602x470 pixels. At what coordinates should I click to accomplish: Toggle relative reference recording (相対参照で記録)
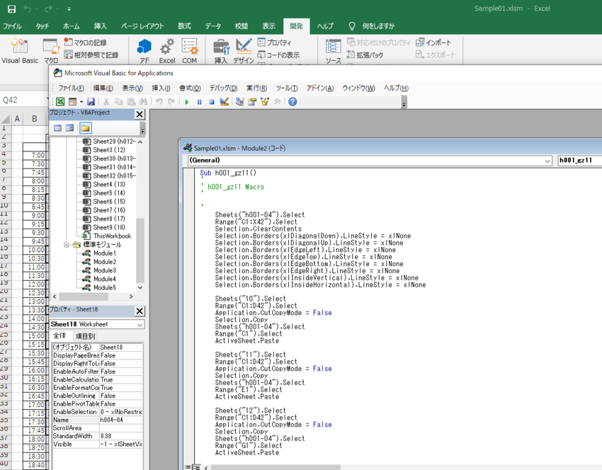click(91, 55)
